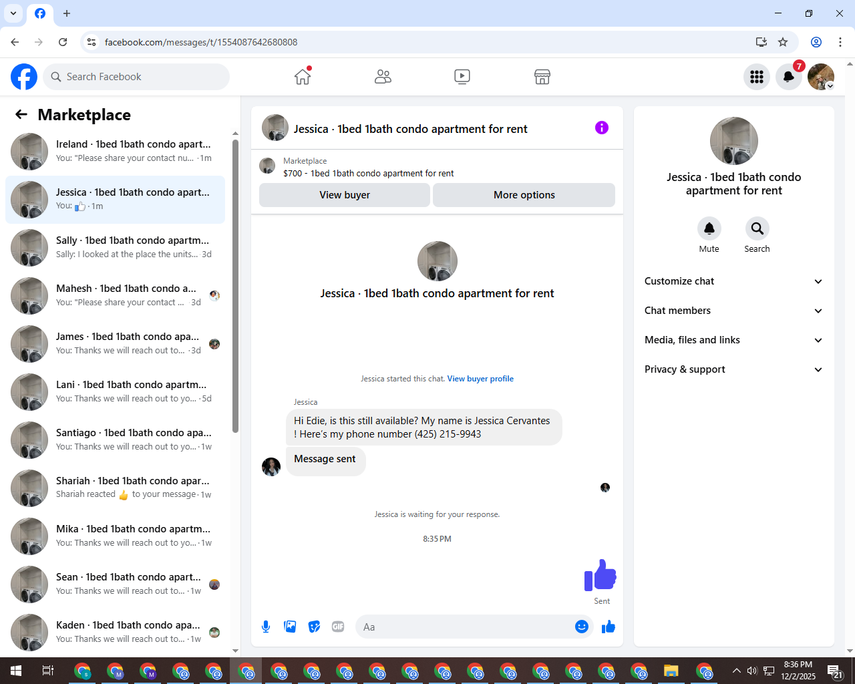Click the browser address bar URL
Screen dimensions: 855x684
click(x=201, y=42)
